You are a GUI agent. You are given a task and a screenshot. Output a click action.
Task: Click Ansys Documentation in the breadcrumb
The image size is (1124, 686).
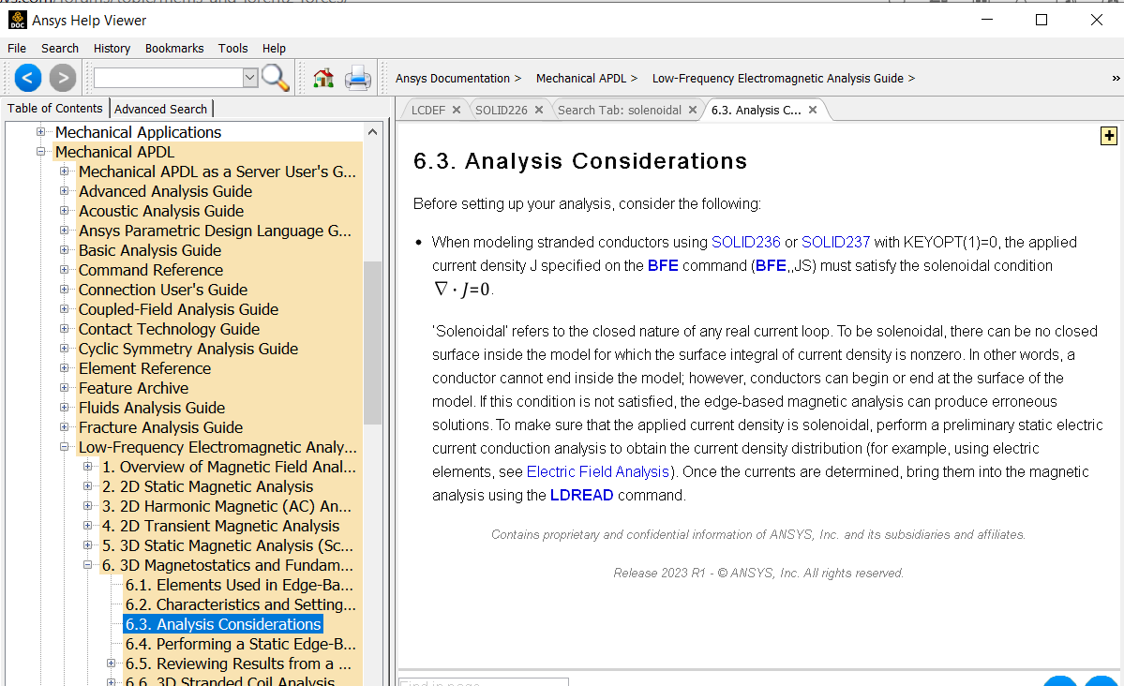pyautogui.click(x=453, y=78)
